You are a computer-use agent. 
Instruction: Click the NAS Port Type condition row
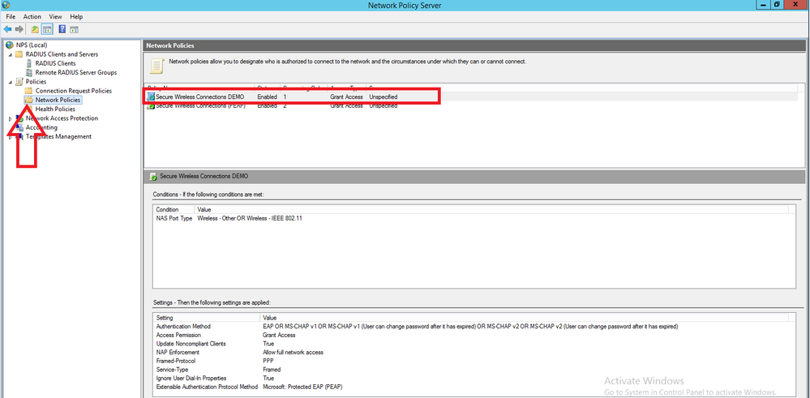[174, 219]
